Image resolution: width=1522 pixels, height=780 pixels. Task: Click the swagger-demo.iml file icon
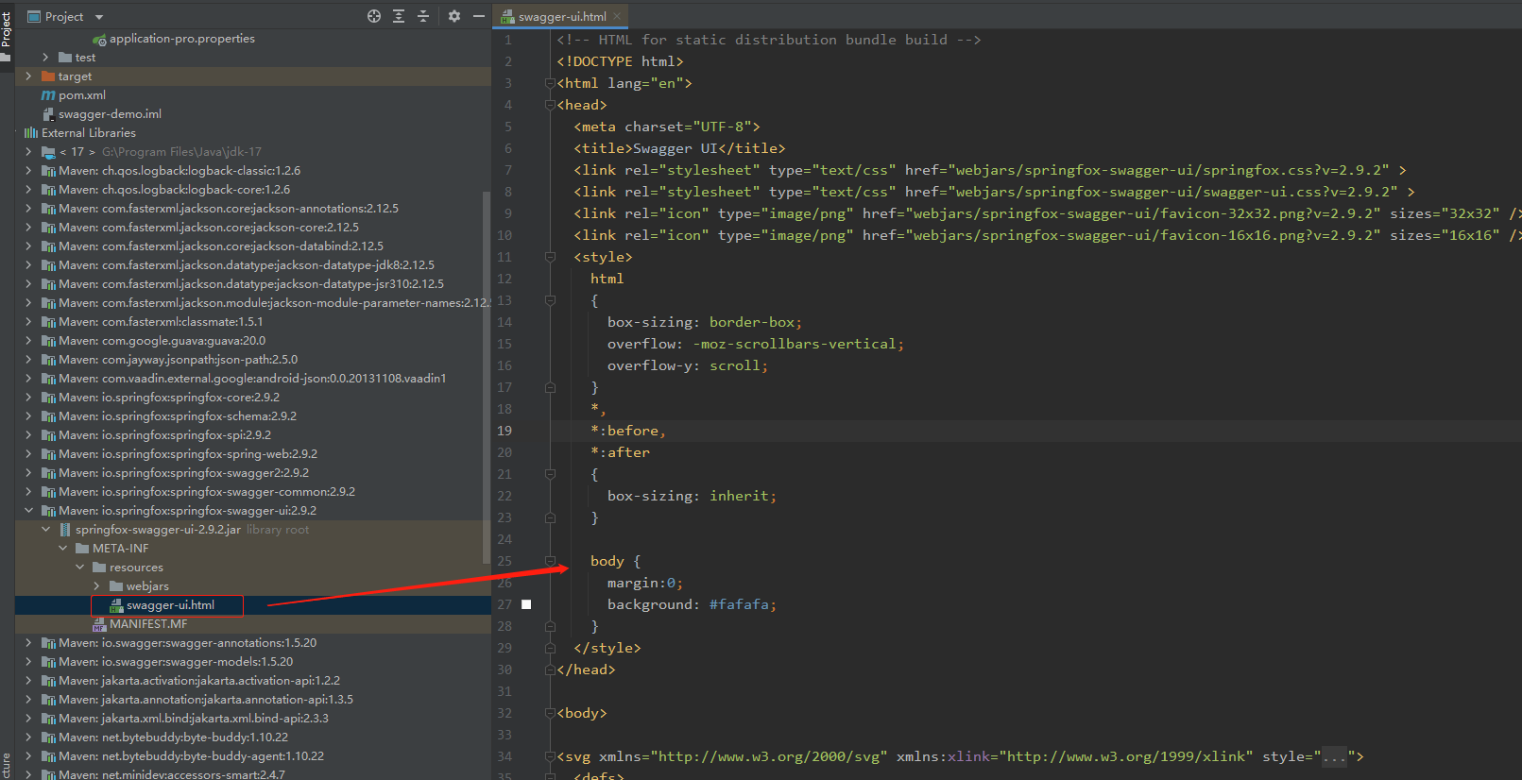[48, 114]
